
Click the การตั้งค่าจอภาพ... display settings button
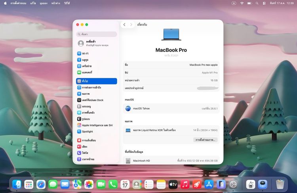pos(205,140)
